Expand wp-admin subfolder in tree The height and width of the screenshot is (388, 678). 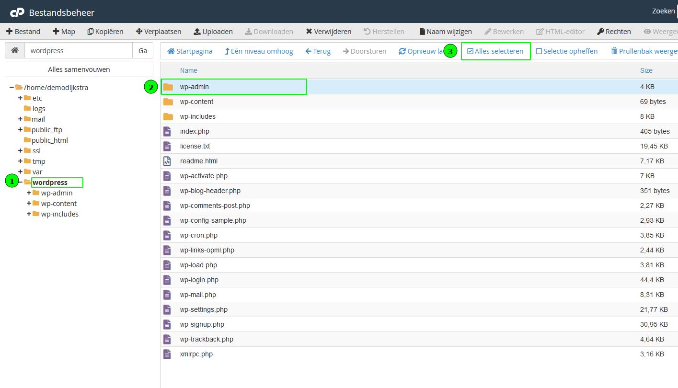[x=29, y=193]
